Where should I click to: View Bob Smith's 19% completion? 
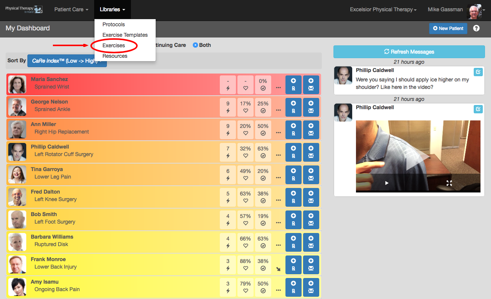[x=263, y=219]
